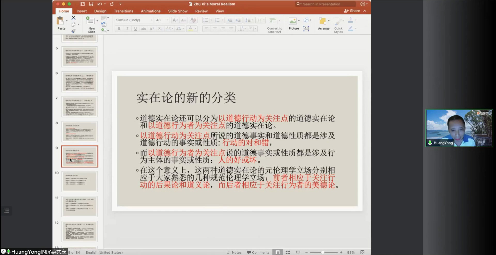Select the Format Painter brush icon

point(74,31)
